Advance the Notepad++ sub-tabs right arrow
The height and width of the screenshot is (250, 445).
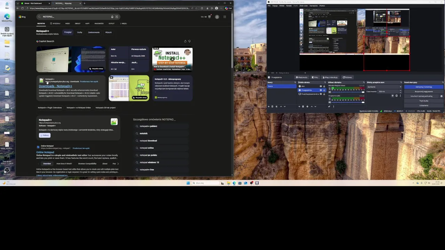pyautogui.click(x=118, y=164)
